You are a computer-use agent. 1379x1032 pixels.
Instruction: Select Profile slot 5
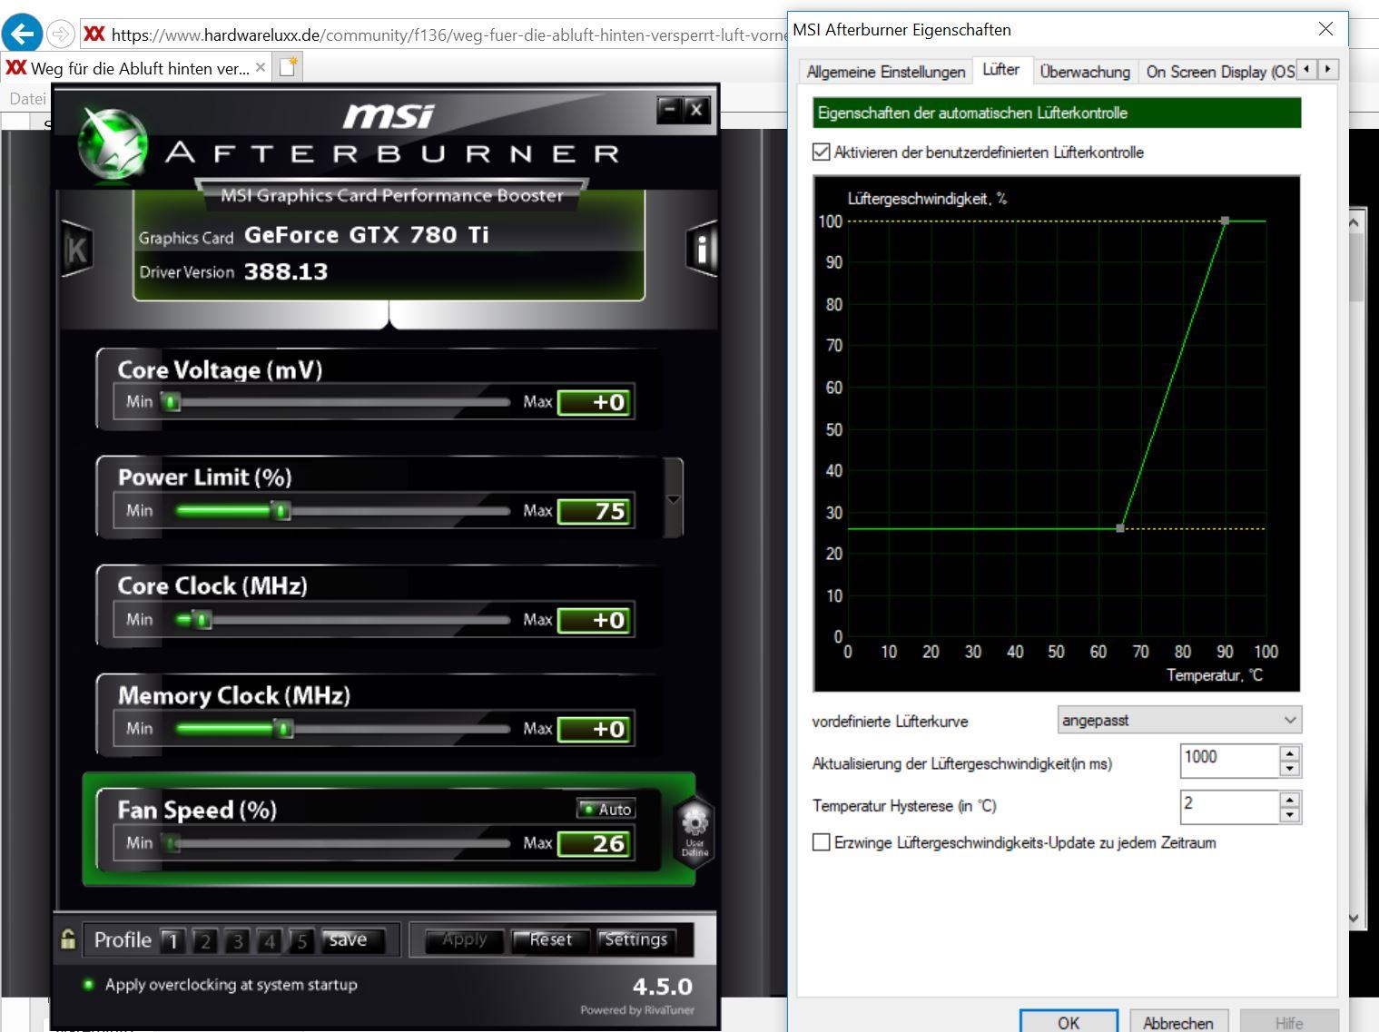(301, 941)
